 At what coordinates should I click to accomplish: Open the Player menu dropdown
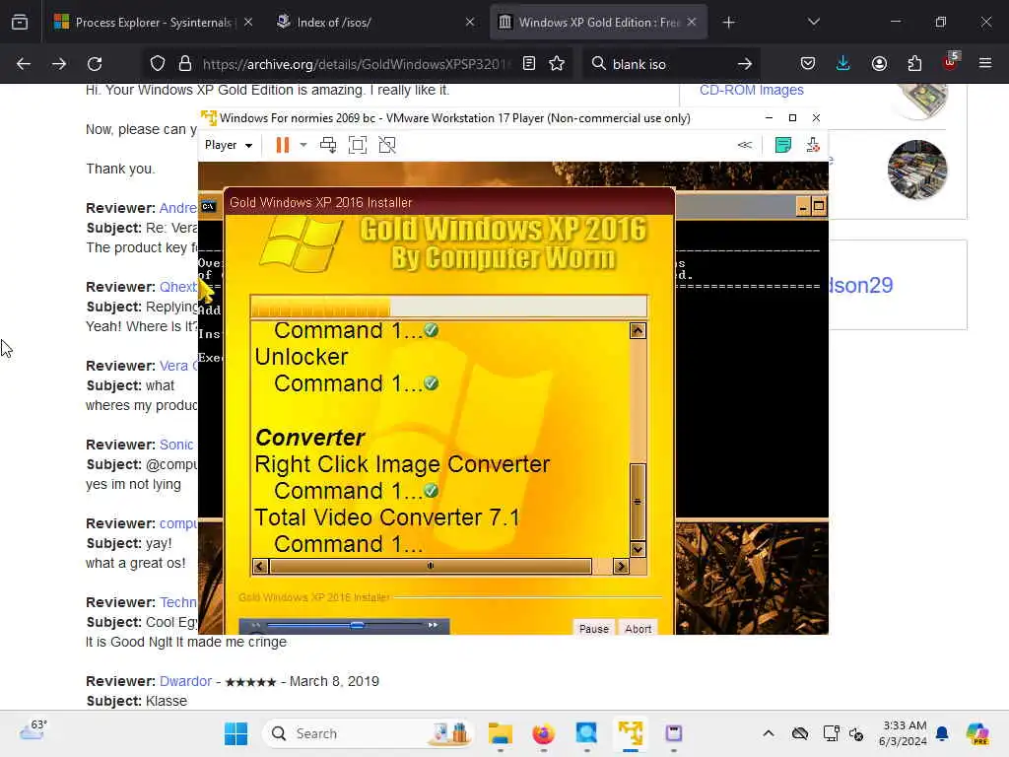pyautogui.click(x=228, y=145)
